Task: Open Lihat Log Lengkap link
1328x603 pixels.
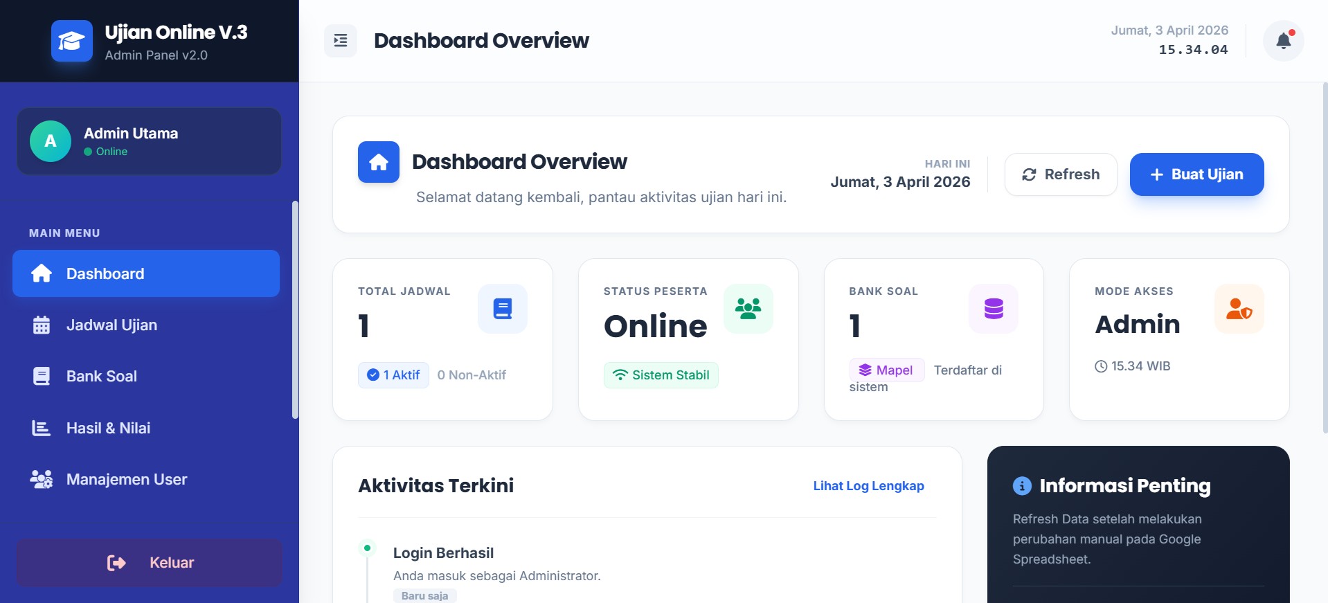Action: (868, 486)
